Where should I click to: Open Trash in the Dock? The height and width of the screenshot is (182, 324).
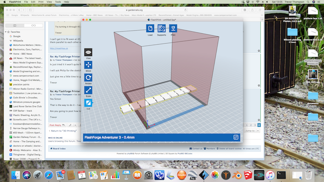point(308,175)
